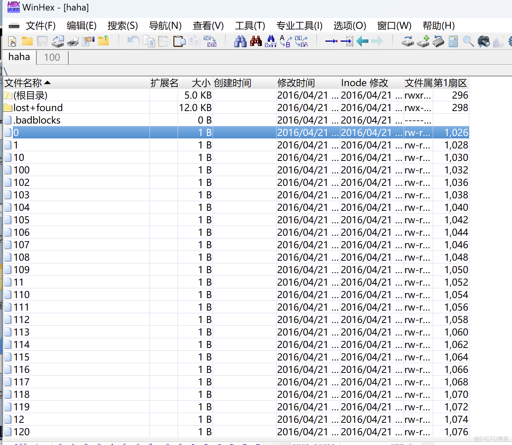Image resolution: width=512 pixels, height=445 pixels.
Task: Click the camera Take snapshot icon
Action: click(484, 41)
